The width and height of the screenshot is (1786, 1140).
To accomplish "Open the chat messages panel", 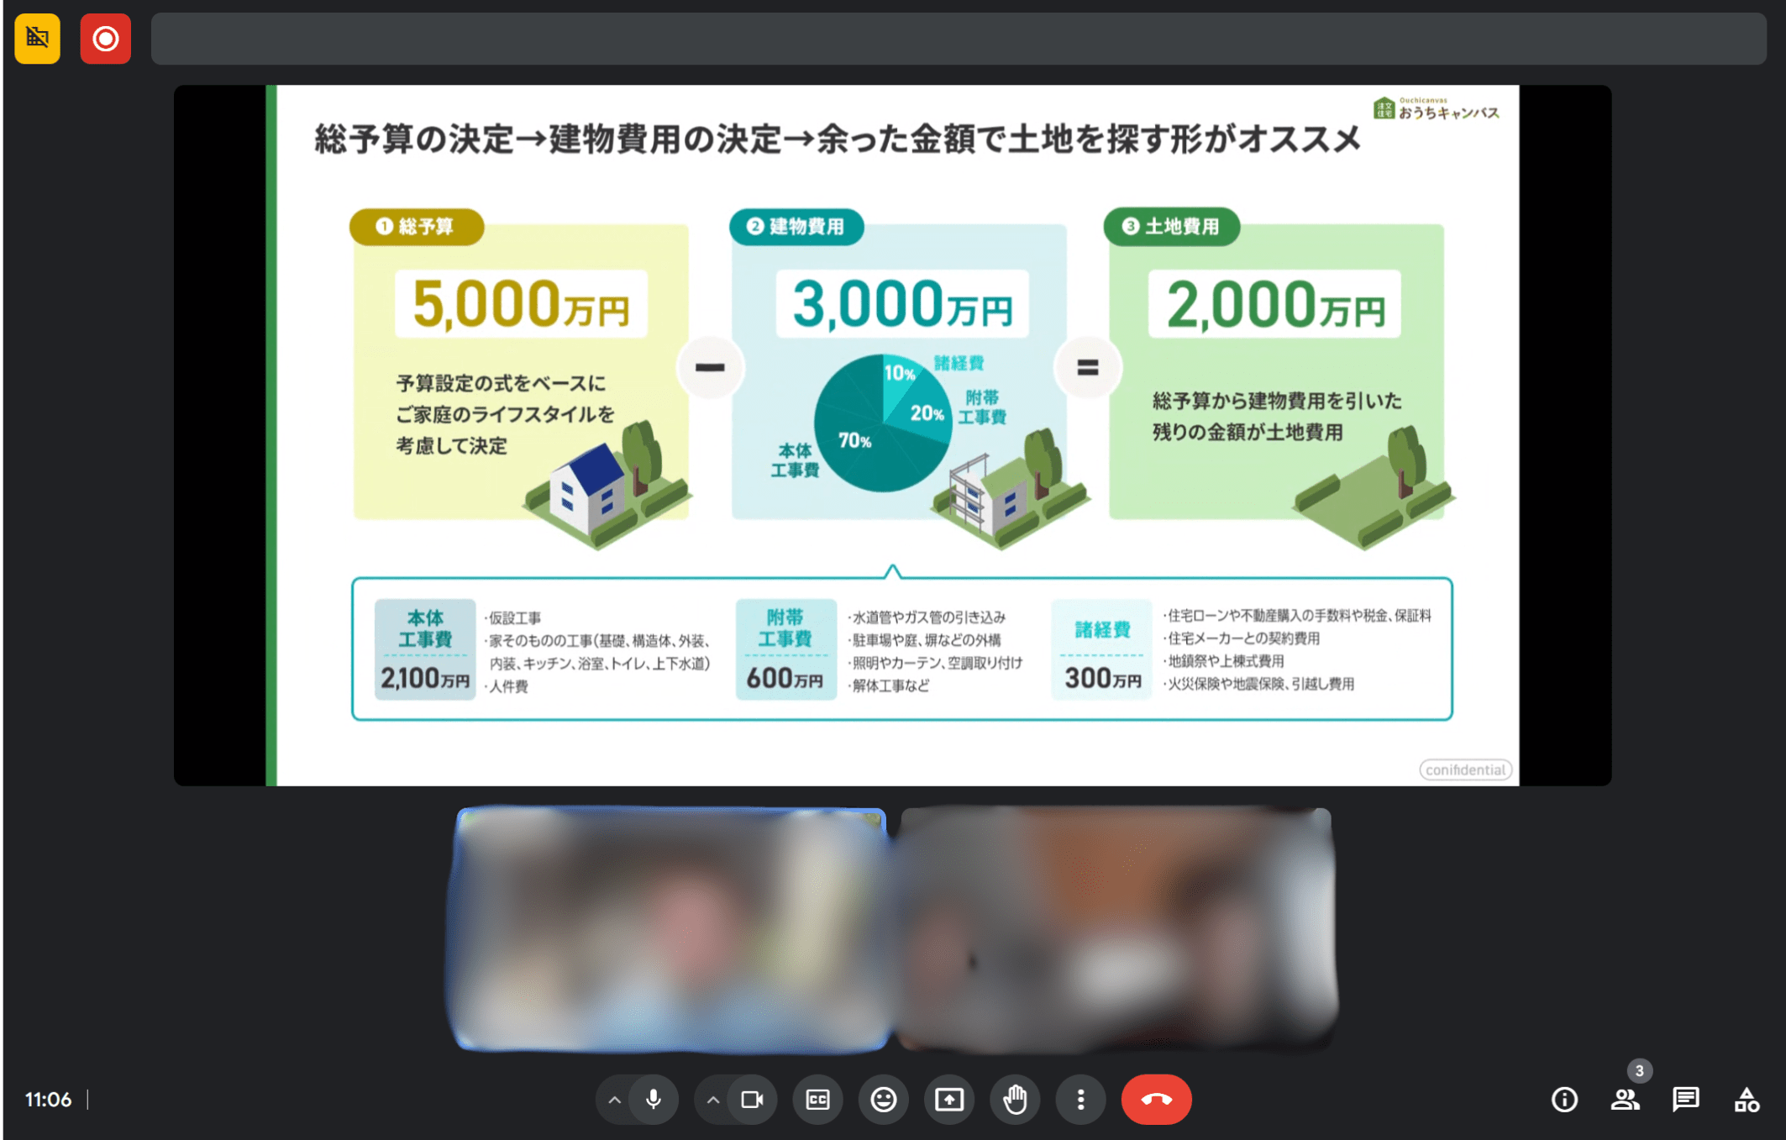I will tap(1685, 1099).
